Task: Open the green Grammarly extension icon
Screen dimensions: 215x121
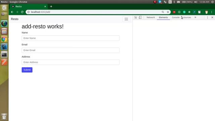Action: (184, 12)
